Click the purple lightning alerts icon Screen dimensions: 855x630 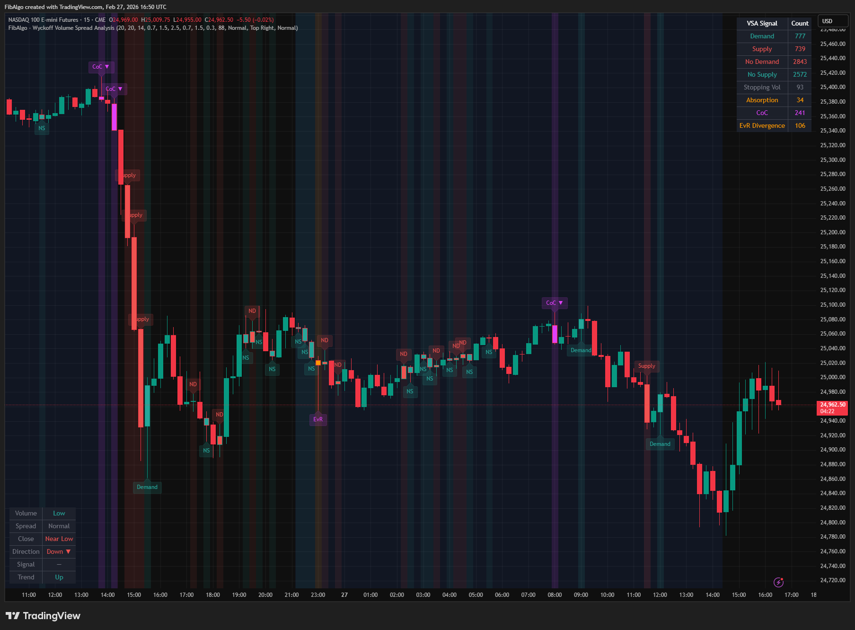point(779,582)
